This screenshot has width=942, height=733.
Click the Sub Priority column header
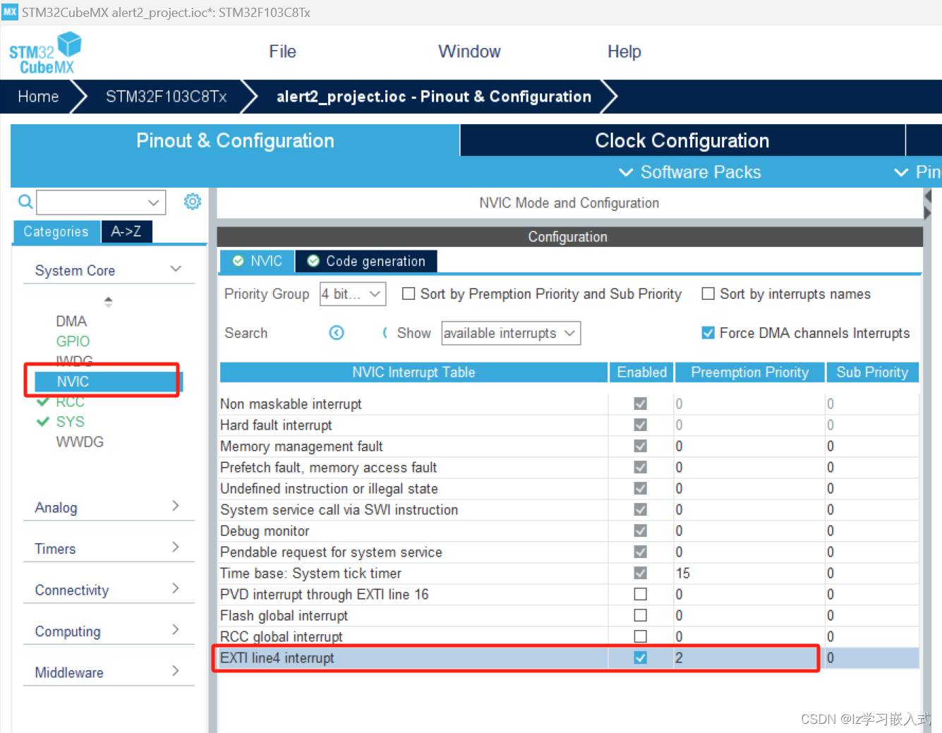click(x=872, y=372)
